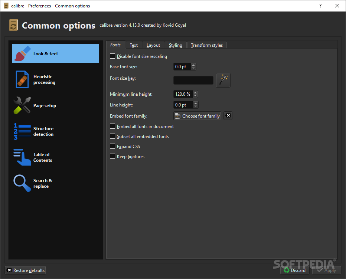Open the Heuristic processing bandage icon
The image size is (346, 279).
(x=22, y=79)
